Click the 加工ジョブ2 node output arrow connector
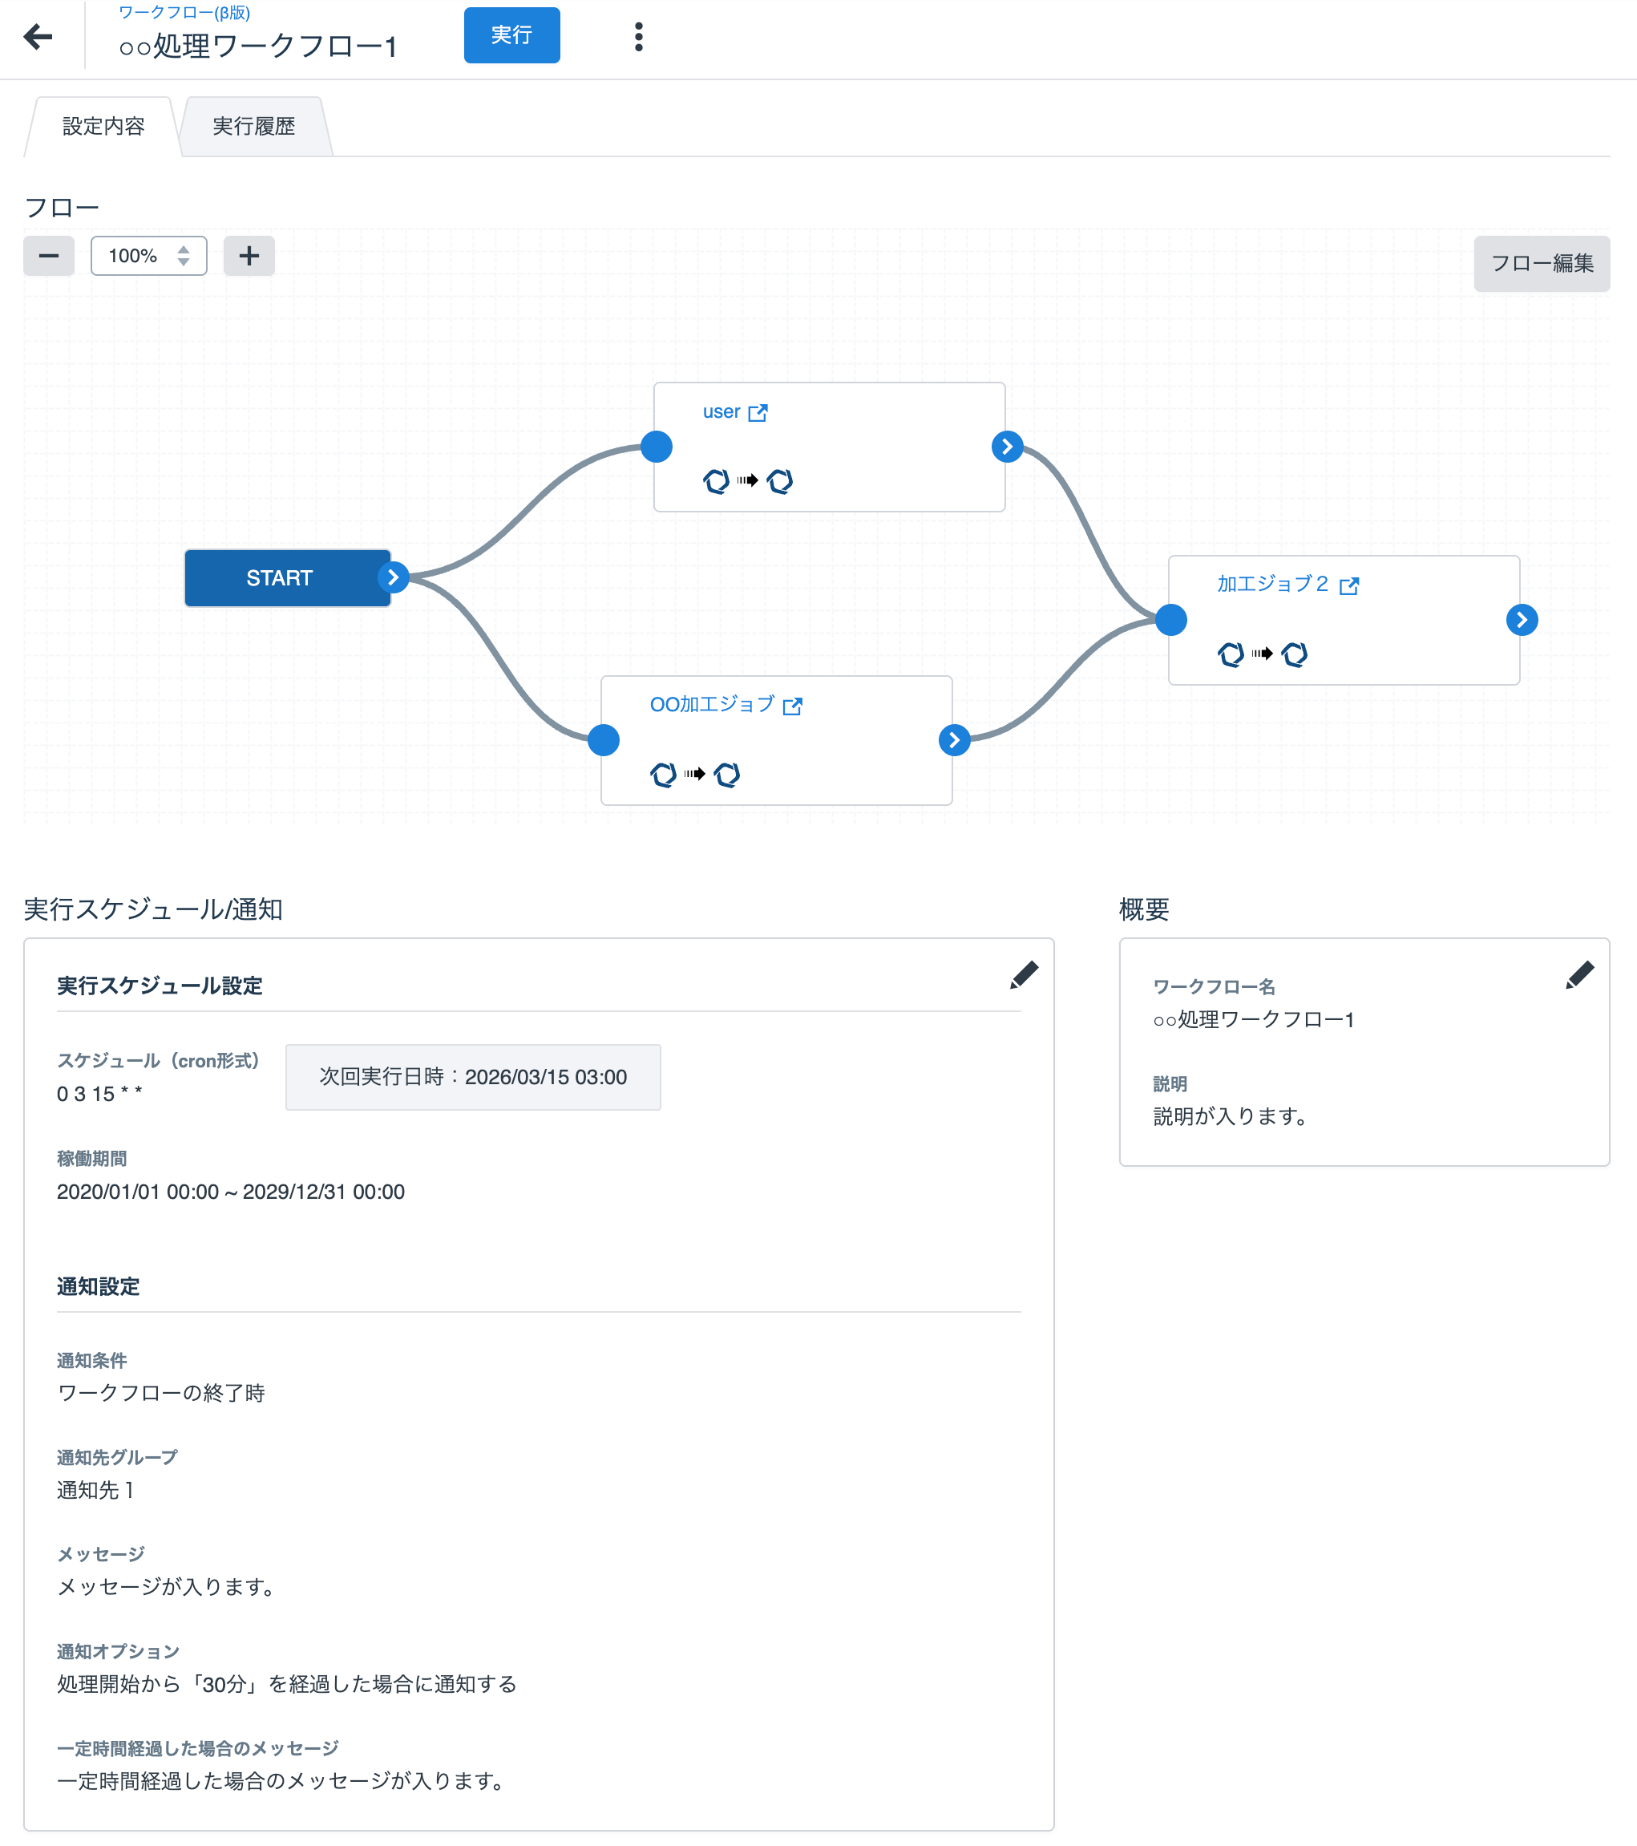1637x1846 pixels. coord(1522,620)
